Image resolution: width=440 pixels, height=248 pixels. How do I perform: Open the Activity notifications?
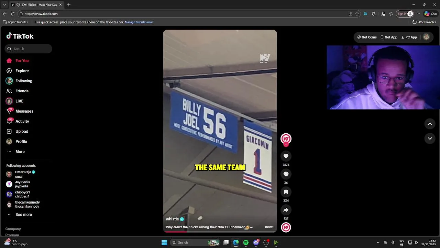(x=18, y=121)
